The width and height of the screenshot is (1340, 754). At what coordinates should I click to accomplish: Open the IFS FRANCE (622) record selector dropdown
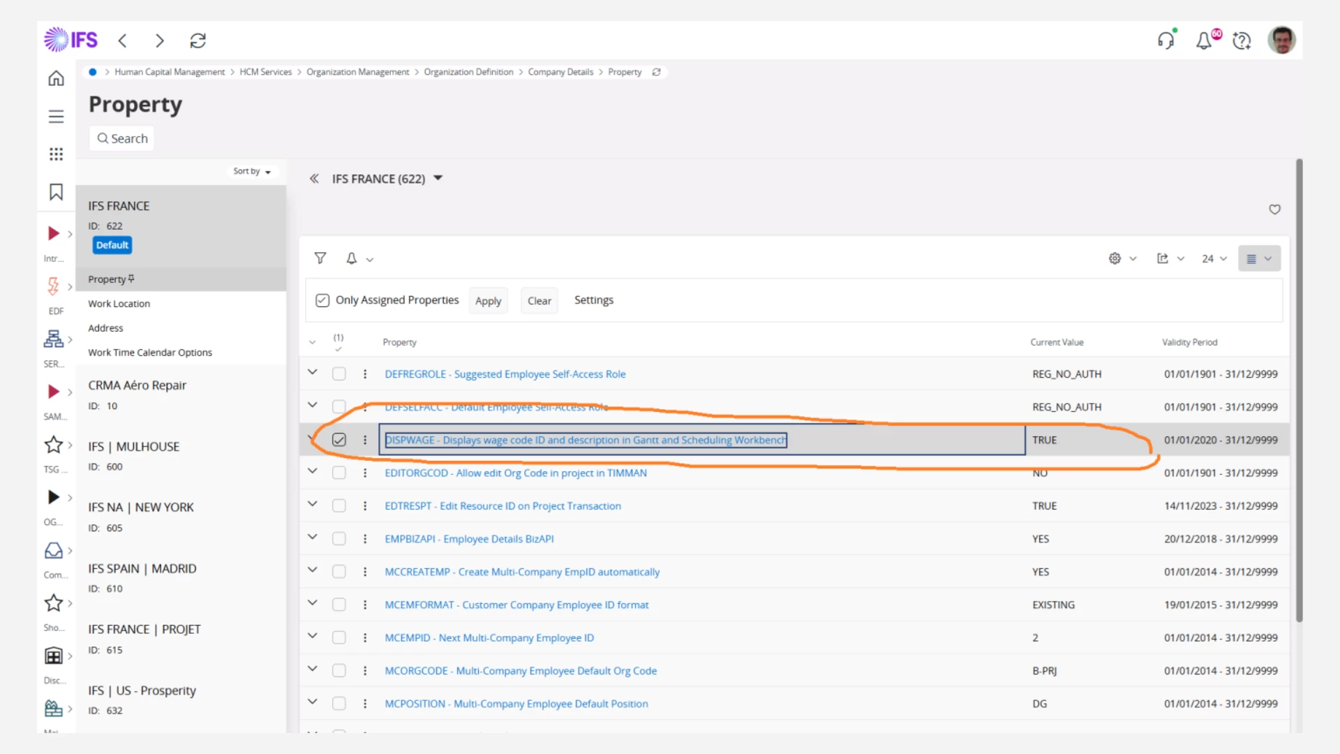coord(438,178)
